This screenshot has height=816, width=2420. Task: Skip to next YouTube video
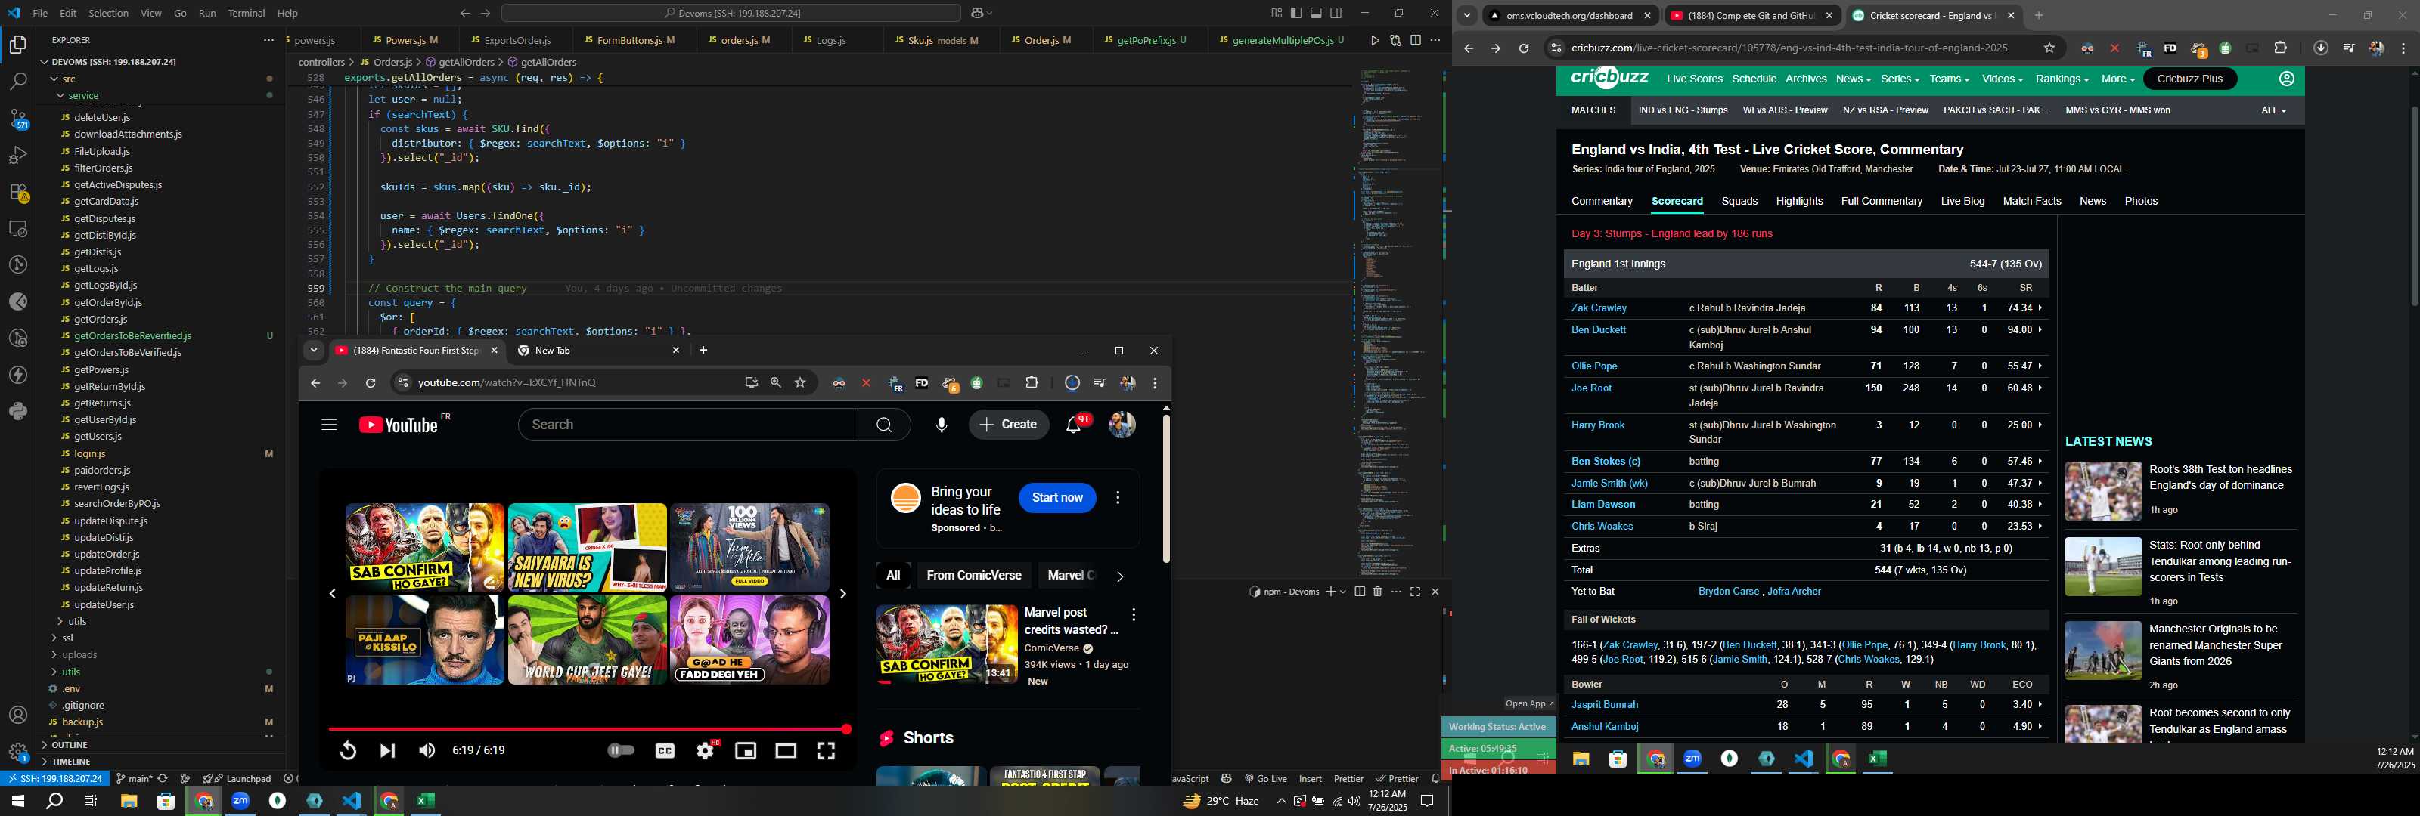click(x=387, y=750)
